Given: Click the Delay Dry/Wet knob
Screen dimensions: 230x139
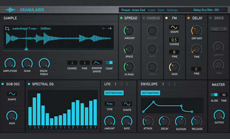Looking at the screenshot, I should click(197, 31).
